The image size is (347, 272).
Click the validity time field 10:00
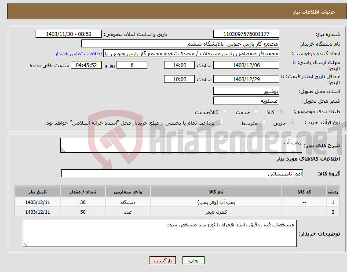tap(179, 79)
